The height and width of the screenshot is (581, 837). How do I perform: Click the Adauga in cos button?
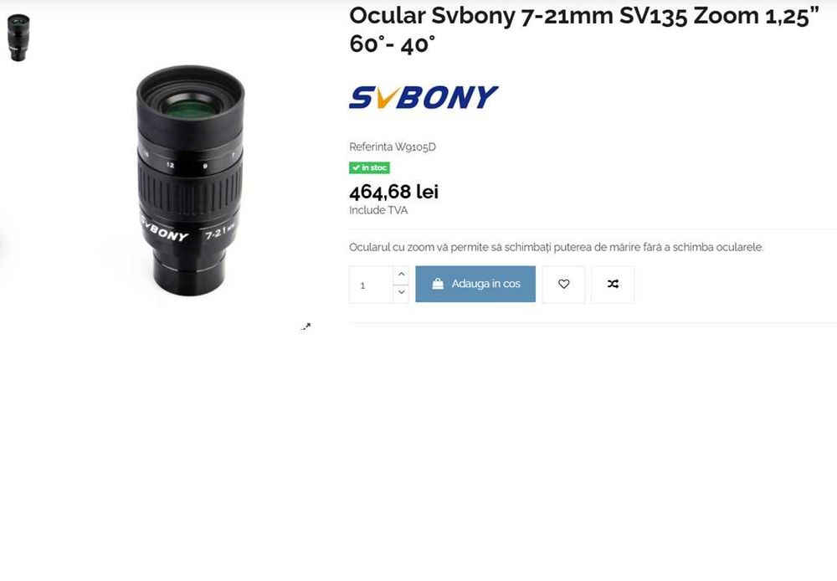(x=475, y=284)
